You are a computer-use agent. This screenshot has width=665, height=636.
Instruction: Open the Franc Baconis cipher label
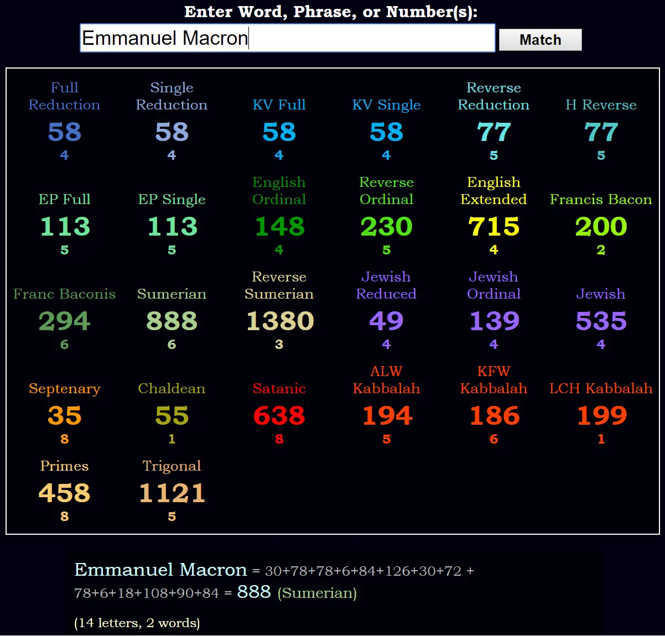point(64,294)
